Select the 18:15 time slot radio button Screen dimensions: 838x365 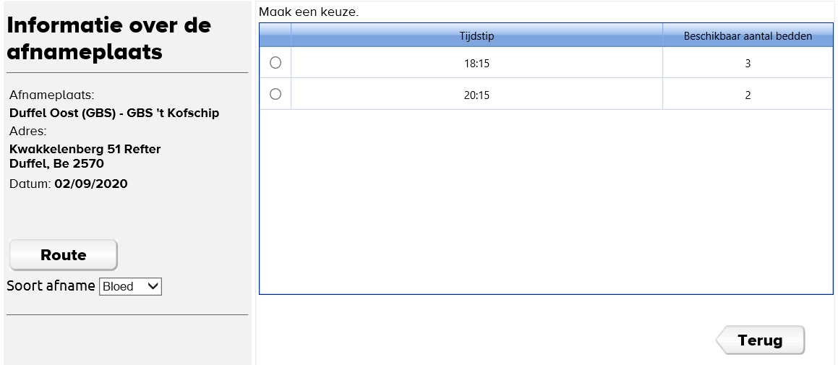(x=275, y=63)
